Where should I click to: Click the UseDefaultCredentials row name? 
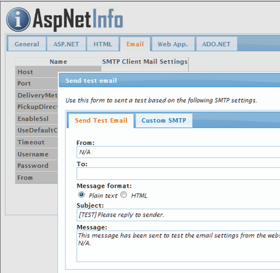[x=37, y=130]
